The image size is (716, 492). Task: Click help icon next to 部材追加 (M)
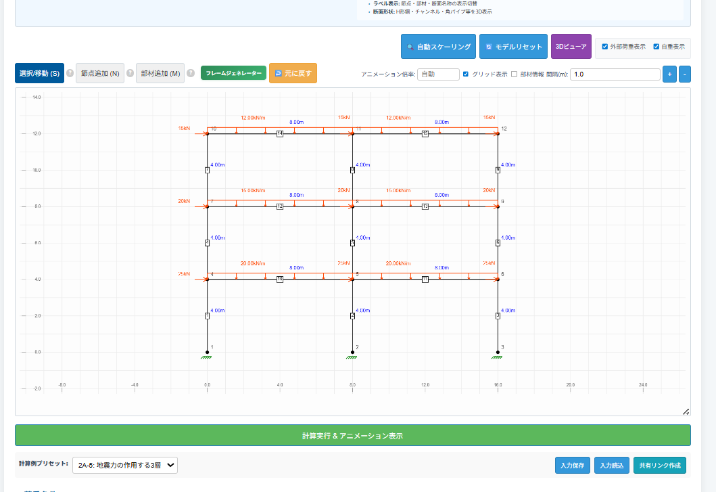pyautogui.click(x=191, y=73)
